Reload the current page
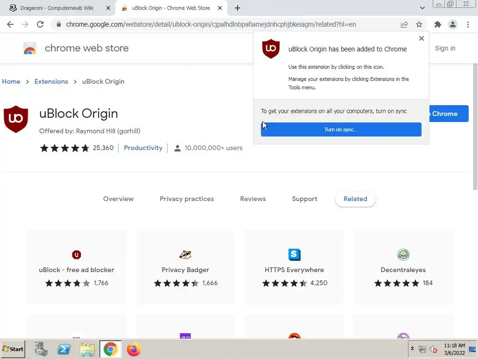This screenshot has height=359, width=478. pyautogui.click(x=40, y=24)
